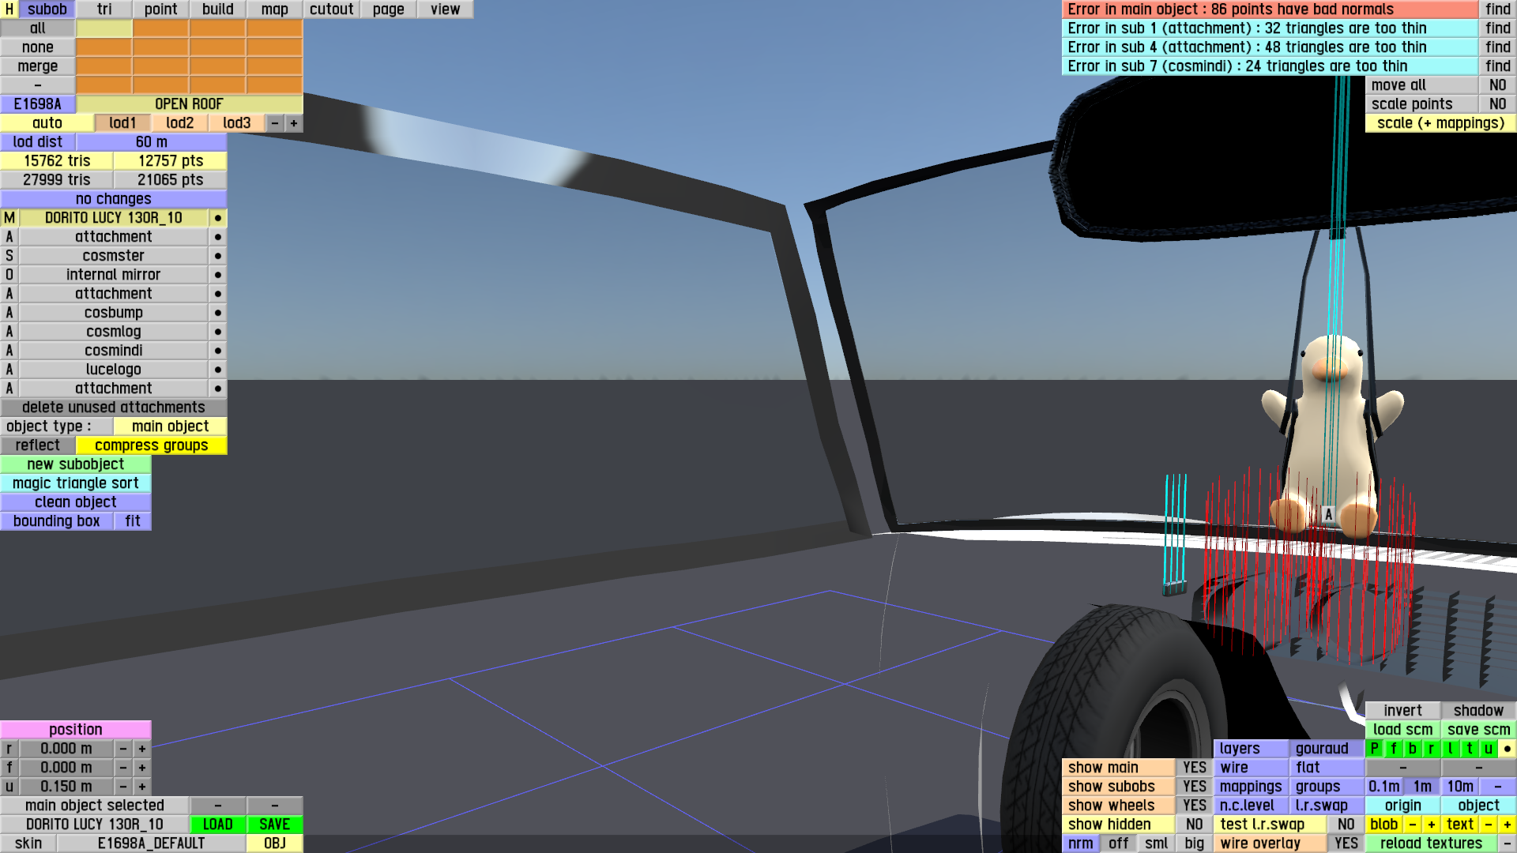Select cosmlog subobject in the list

[x=113, y=332]
